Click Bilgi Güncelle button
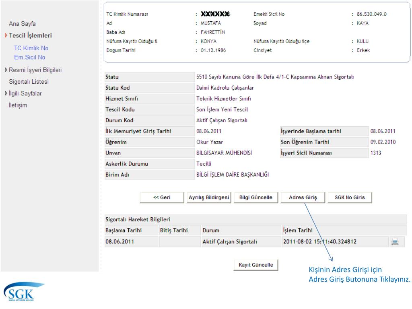The height and width of the screenshot is (309, 412). click(255, 197)
